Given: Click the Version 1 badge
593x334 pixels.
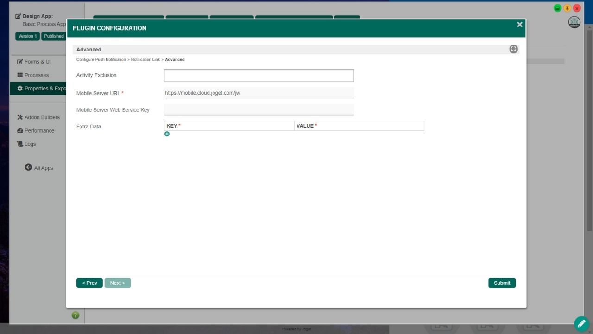Looking at the screenshot, I should tap(27, 36).
